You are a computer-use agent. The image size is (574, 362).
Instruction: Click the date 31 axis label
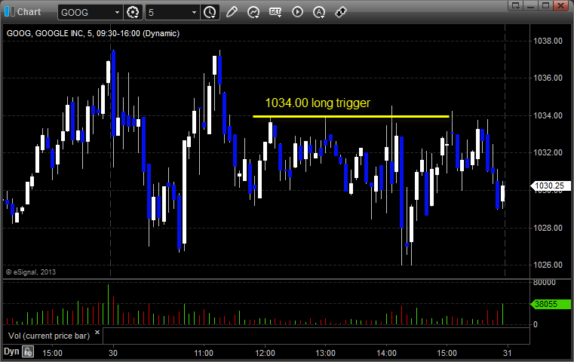pos(507,353)
